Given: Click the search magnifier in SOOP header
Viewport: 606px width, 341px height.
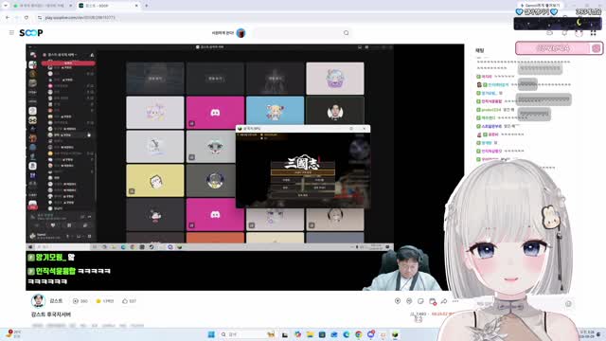Looking at the screenshot, I should pyautogui.click(x=346, y=33).
